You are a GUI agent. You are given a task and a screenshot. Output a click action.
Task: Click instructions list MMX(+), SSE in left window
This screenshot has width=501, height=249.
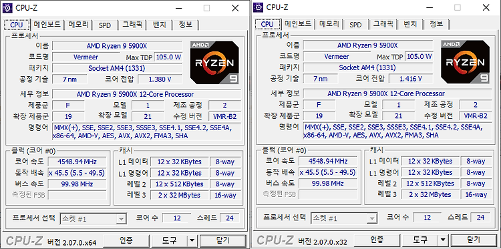pyautogui.click(x=146, y=132)
